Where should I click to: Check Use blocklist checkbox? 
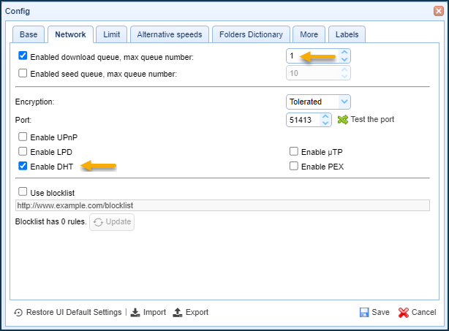pyautogui.click(x=23, y=191)
